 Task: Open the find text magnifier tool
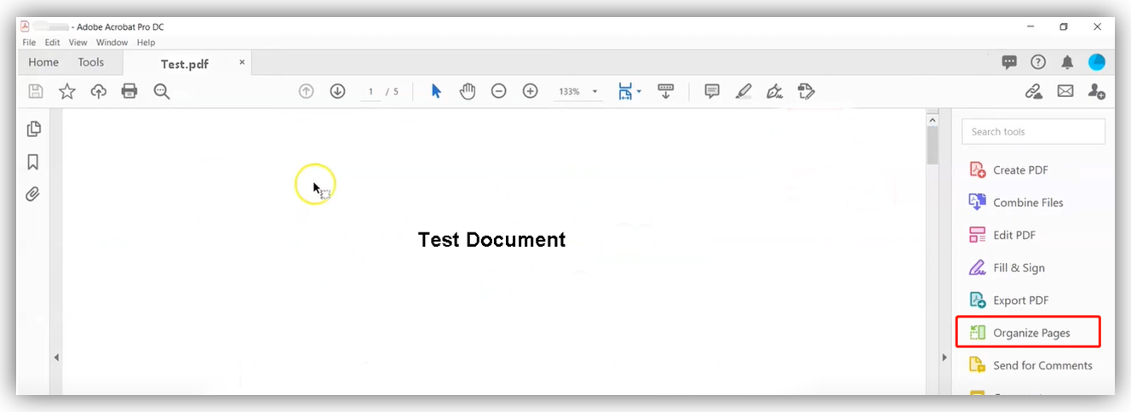point(162,91)
